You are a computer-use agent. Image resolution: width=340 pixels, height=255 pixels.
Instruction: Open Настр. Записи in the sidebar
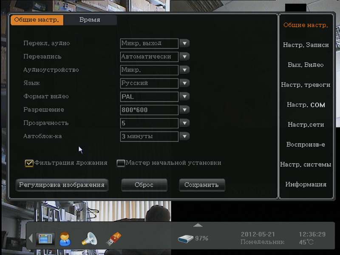306,45
